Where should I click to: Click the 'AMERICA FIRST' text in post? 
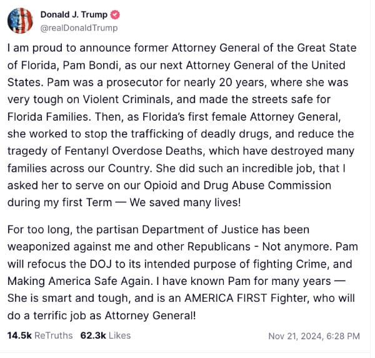click(226, 298)
